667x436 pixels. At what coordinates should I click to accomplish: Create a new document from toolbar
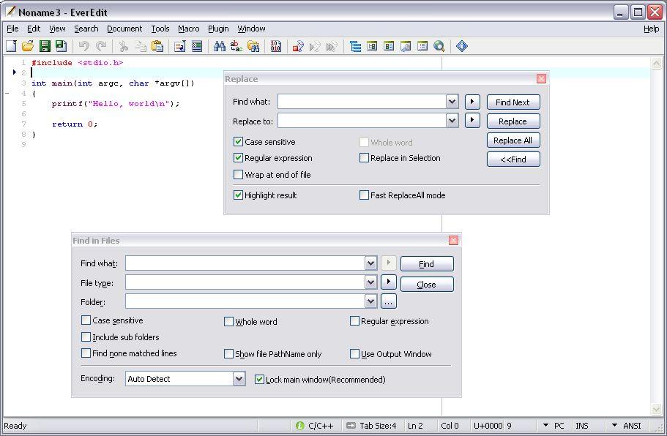pyautogui.click(x=11, y=46)
